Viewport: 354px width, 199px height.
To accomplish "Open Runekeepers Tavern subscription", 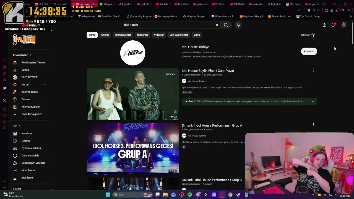I will coord(29,62).
